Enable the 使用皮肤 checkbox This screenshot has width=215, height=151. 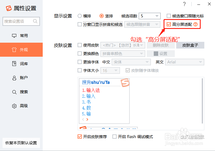(80, 45)
